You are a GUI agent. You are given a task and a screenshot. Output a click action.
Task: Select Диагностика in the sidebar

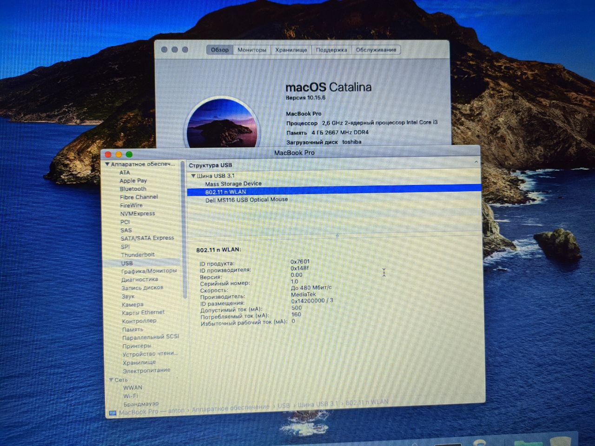tap(139, 280)
